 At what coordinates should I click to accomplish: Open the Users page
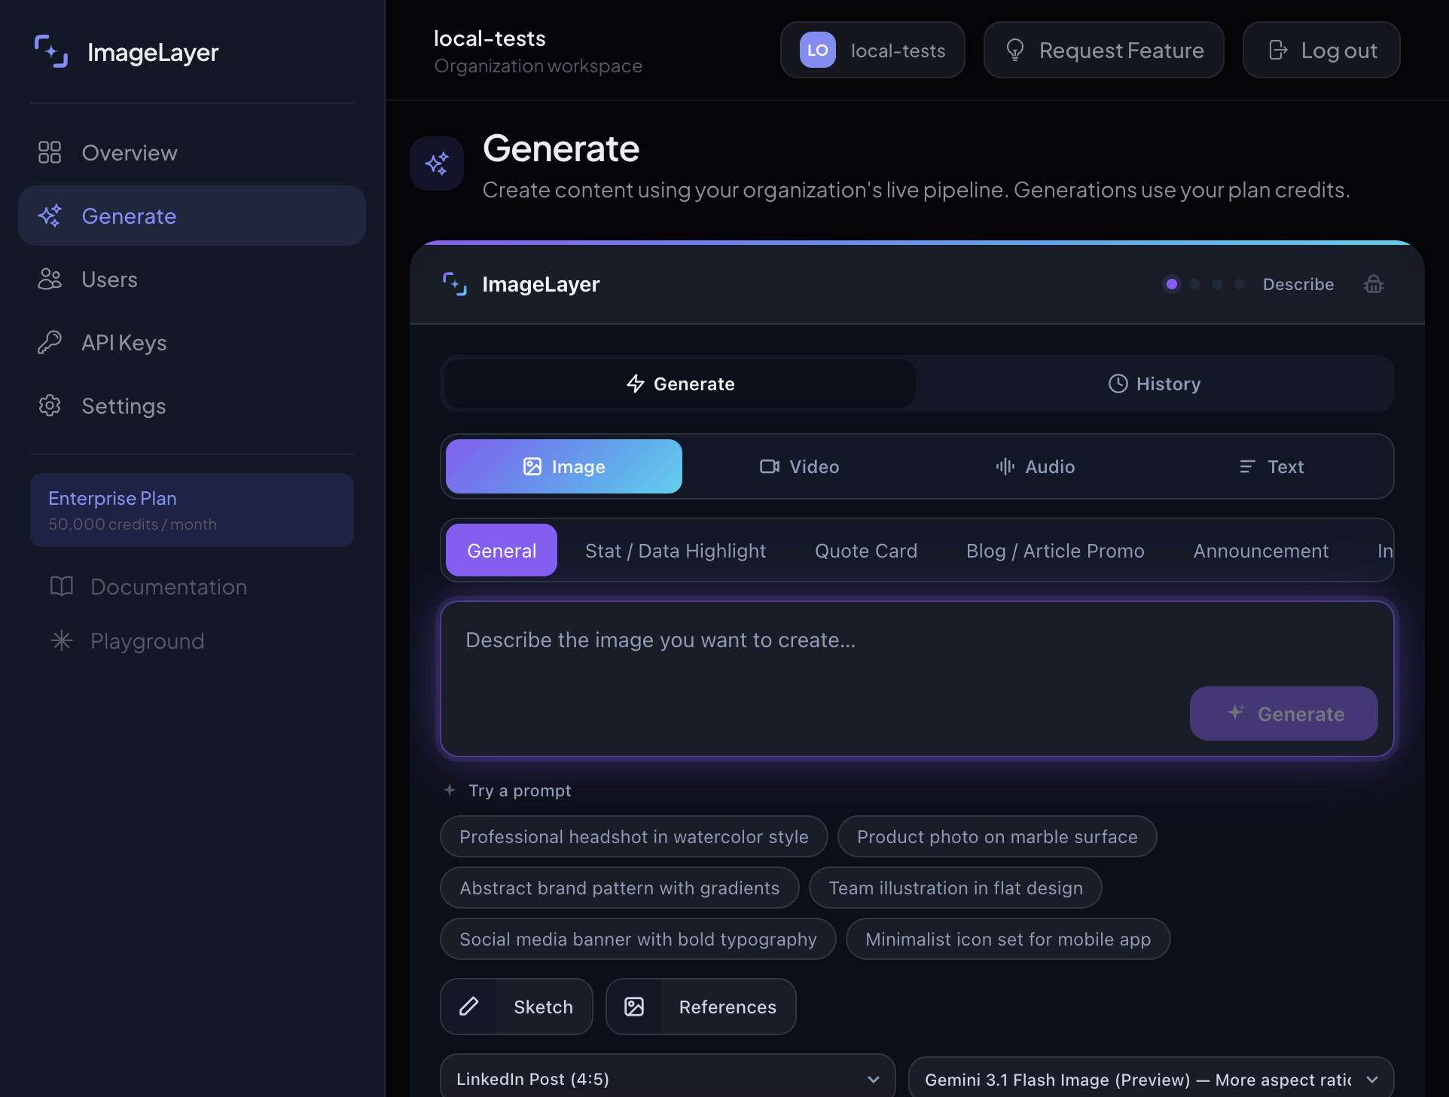192,280
